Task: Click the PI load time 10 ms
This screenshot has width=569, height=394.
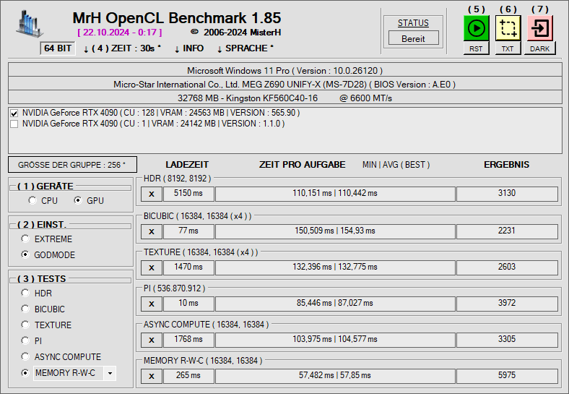Action: coord(188,304)
